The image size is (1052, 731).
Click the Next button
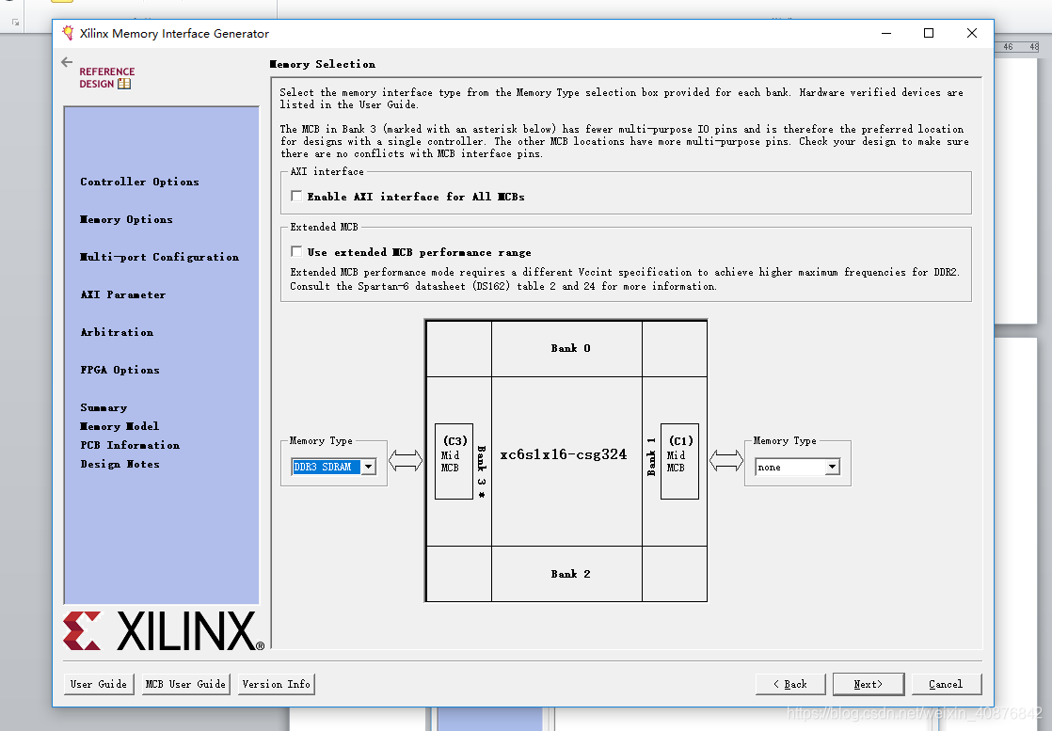pos(869,684)
